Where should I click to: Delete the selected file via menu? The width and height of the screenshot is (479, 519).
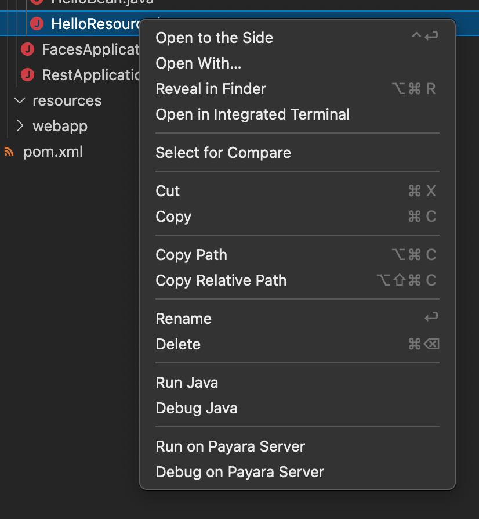178,344
